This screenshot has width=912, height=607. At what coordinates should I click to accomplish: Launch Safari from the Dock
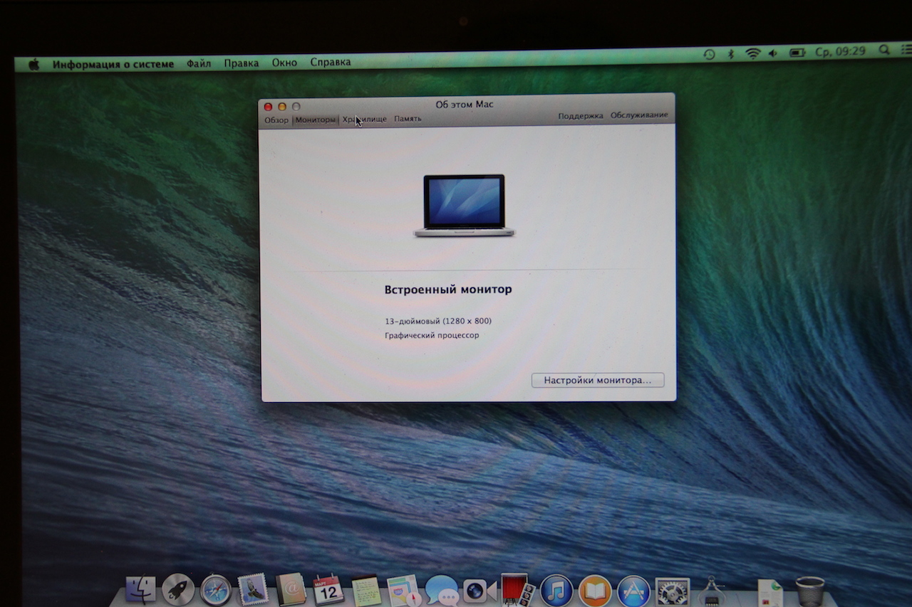(215, 590)
